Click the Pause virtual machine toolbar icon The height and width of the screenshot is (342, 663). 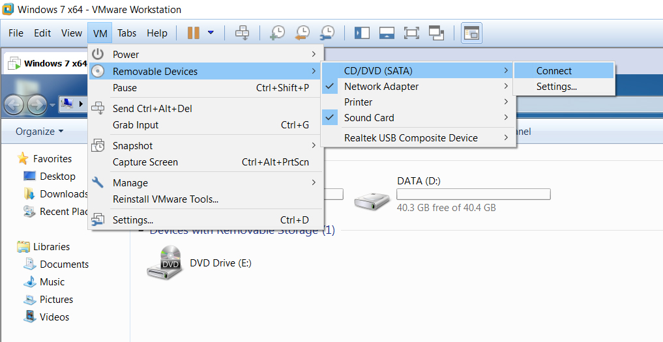click(194, 33)
